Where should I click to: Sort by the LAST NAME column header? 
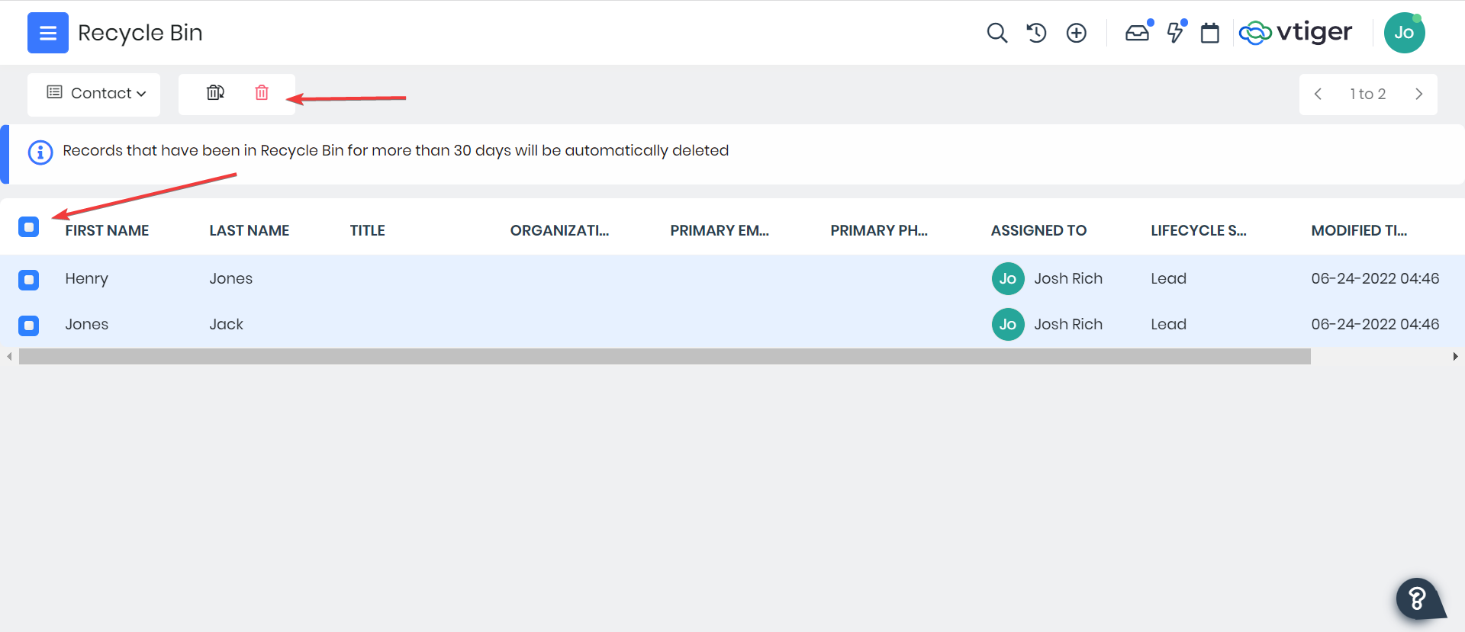point(249,230)
